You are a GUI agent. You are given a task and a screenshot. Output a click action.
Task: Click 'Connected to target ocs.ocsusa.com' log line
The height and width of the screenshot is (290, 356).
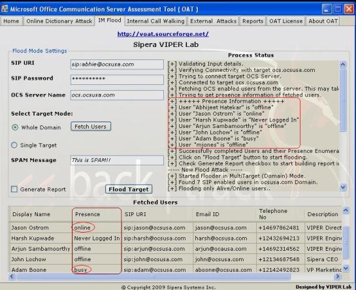(x=223, y=82)
